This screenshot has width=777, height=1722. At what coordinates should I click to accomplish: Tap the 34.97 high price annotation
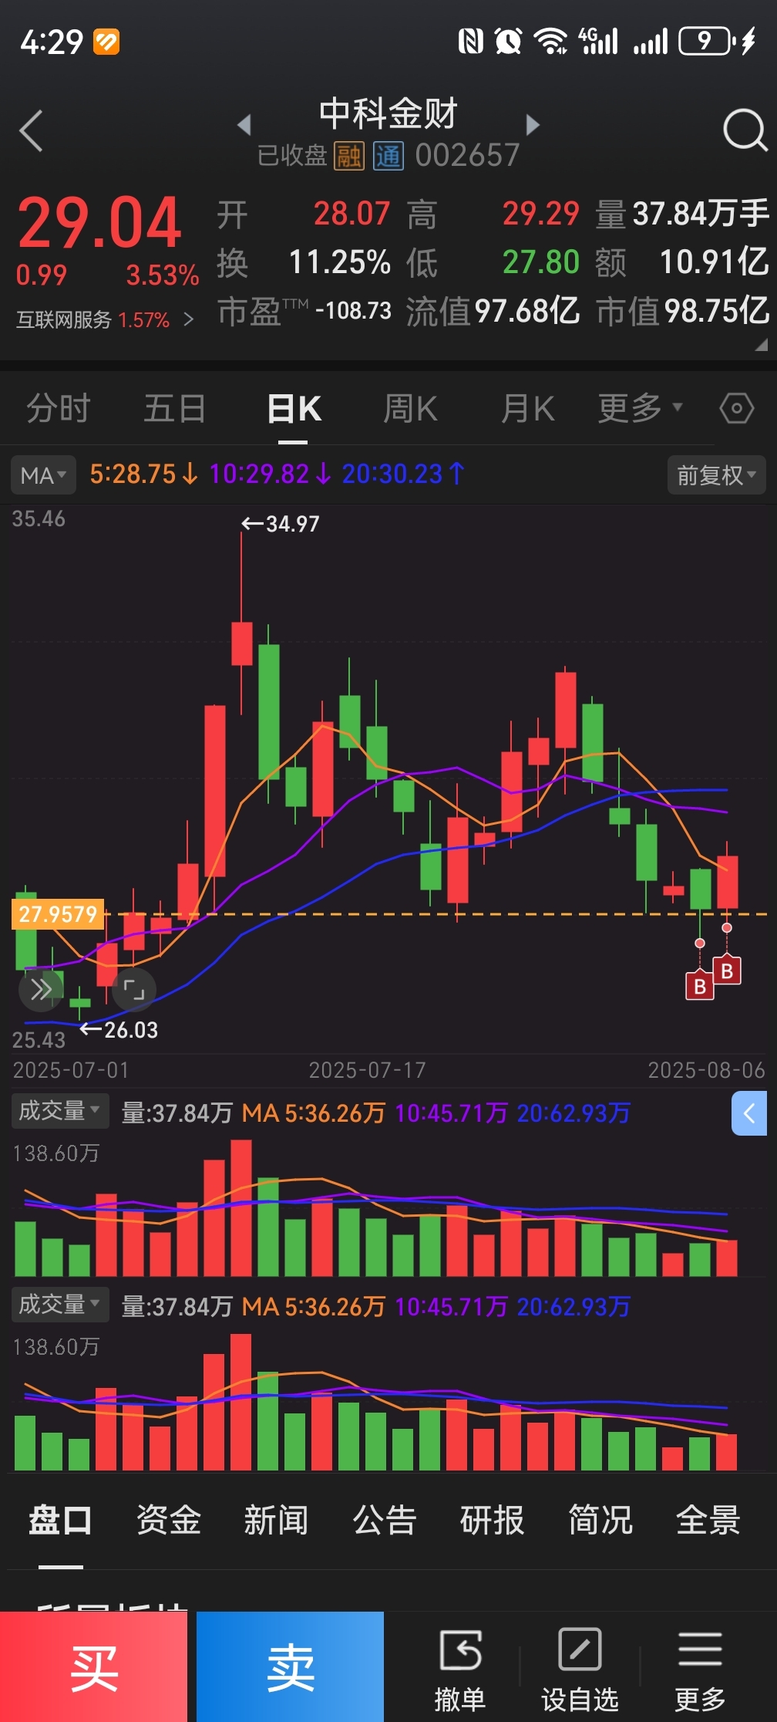click(x=281, y=524)
